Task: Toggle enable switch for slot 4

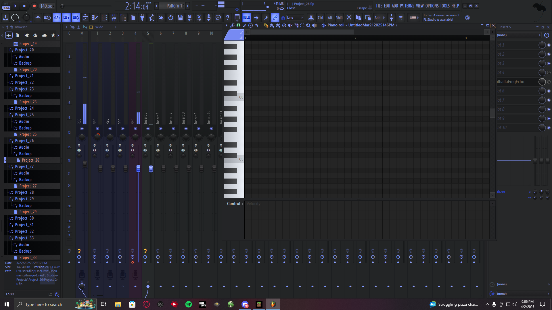Action: tap(549, 73)
